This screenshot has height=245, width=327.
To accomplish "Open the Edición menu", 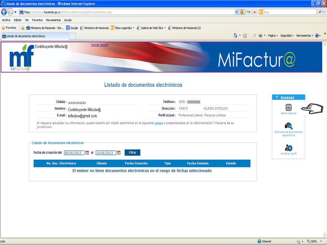I will (x=17, y=20).
